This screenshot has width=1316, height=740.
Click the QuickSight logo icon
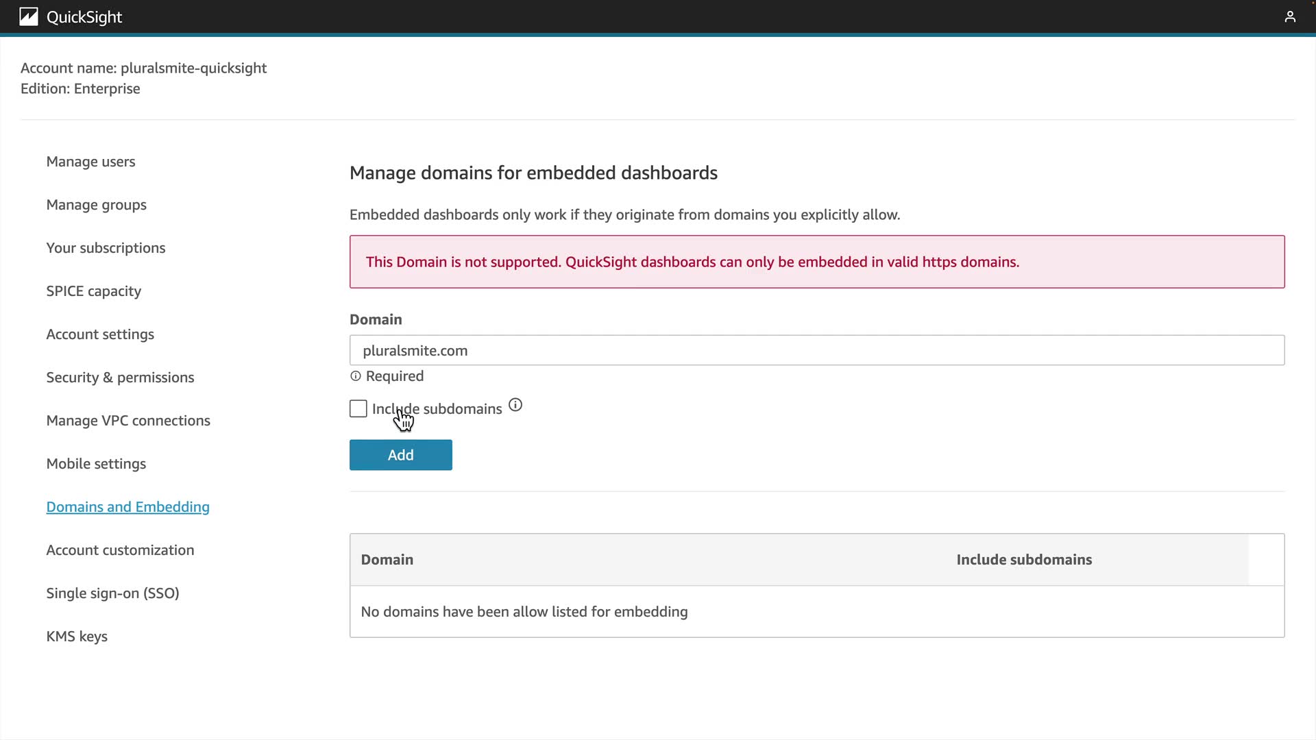[28, 16]
